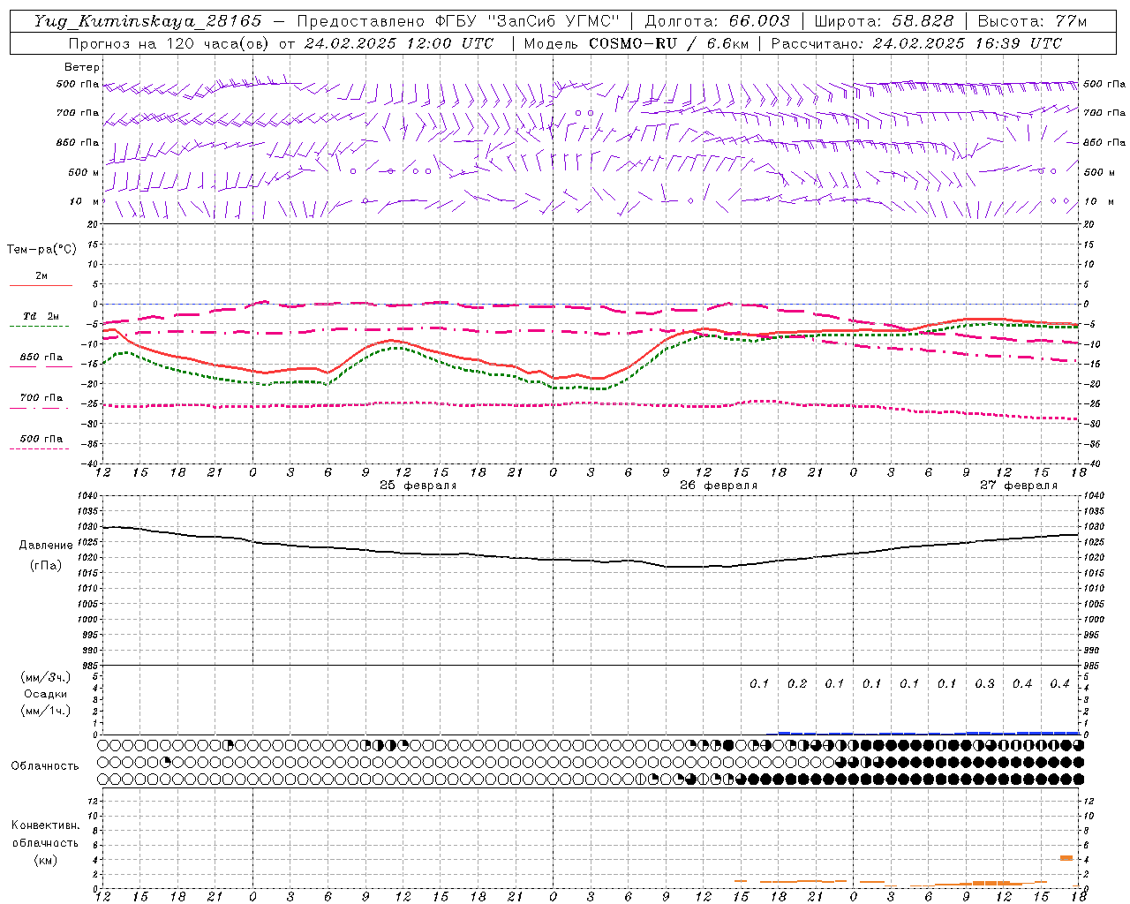1130x904 pixels.
Task: Click the station title Yug_Kuminskaya_28165
Action: [148, 20]
